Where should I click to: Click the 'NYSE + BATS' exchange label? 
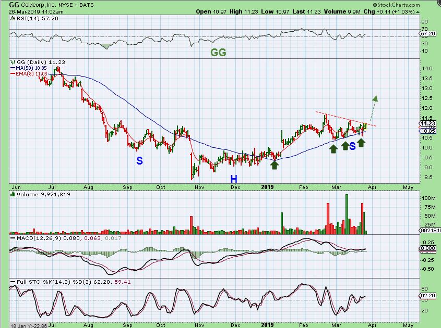tap(76, 5)
